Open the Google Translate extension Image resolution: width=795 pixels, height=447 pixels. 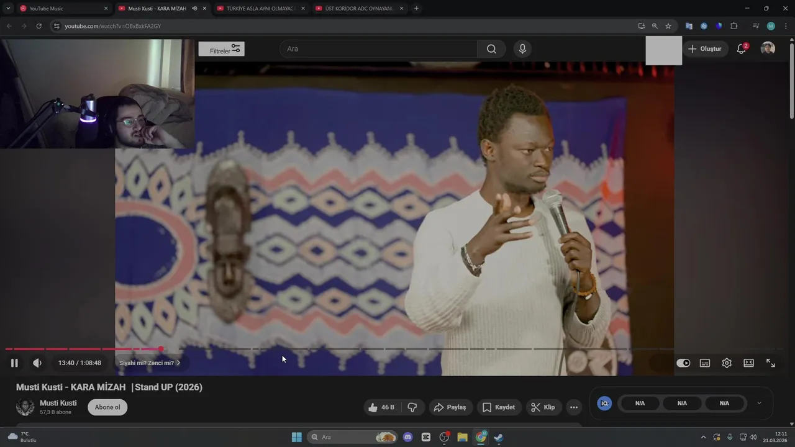(x=689, y=26)
